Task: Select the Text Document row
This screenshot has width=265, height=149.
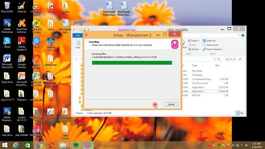Action: (x=205, y=83)
